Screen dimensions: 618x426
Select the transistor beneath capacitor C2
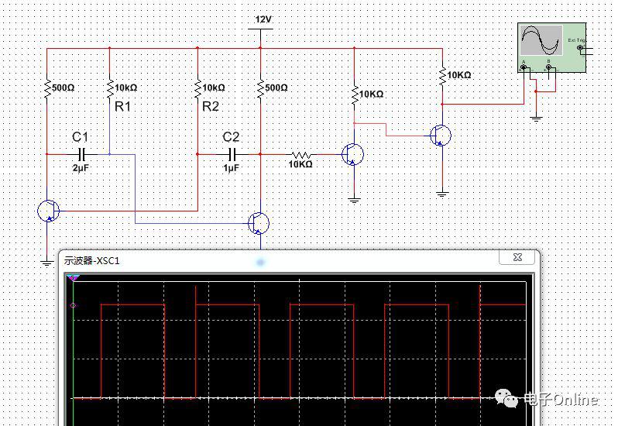259,223
